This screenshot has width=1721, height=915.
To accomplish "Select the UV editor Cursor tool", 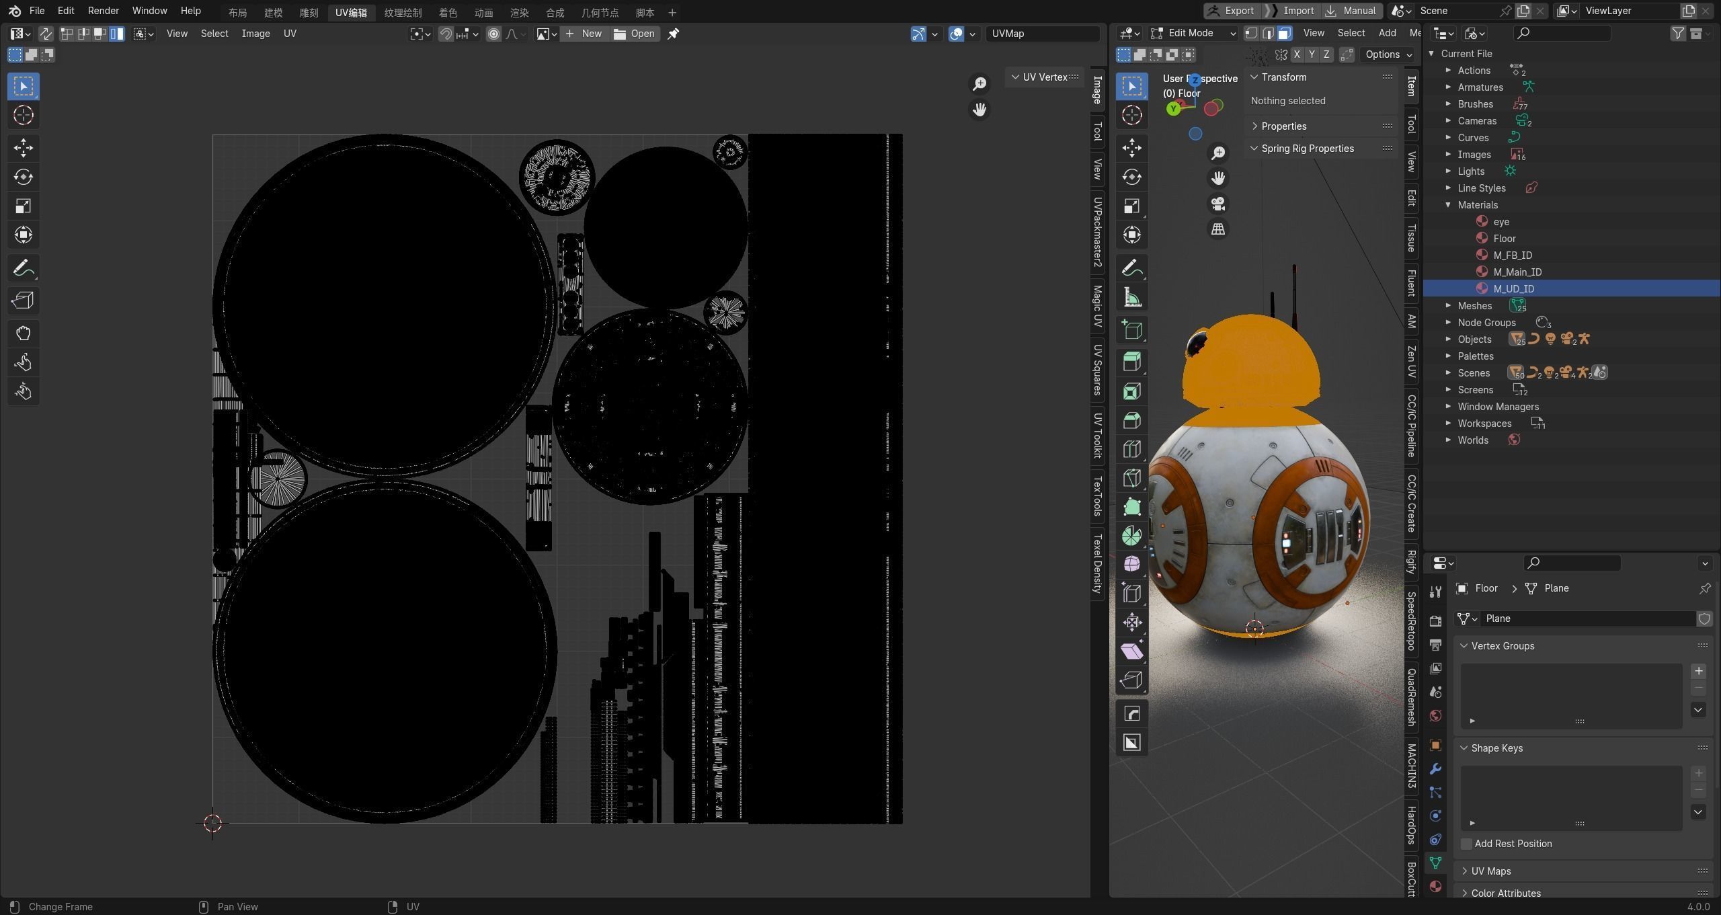I will (24, 115).
